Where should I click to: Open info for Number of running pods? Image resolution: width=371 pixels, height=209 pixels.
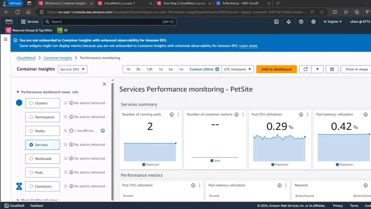(172, 115)
